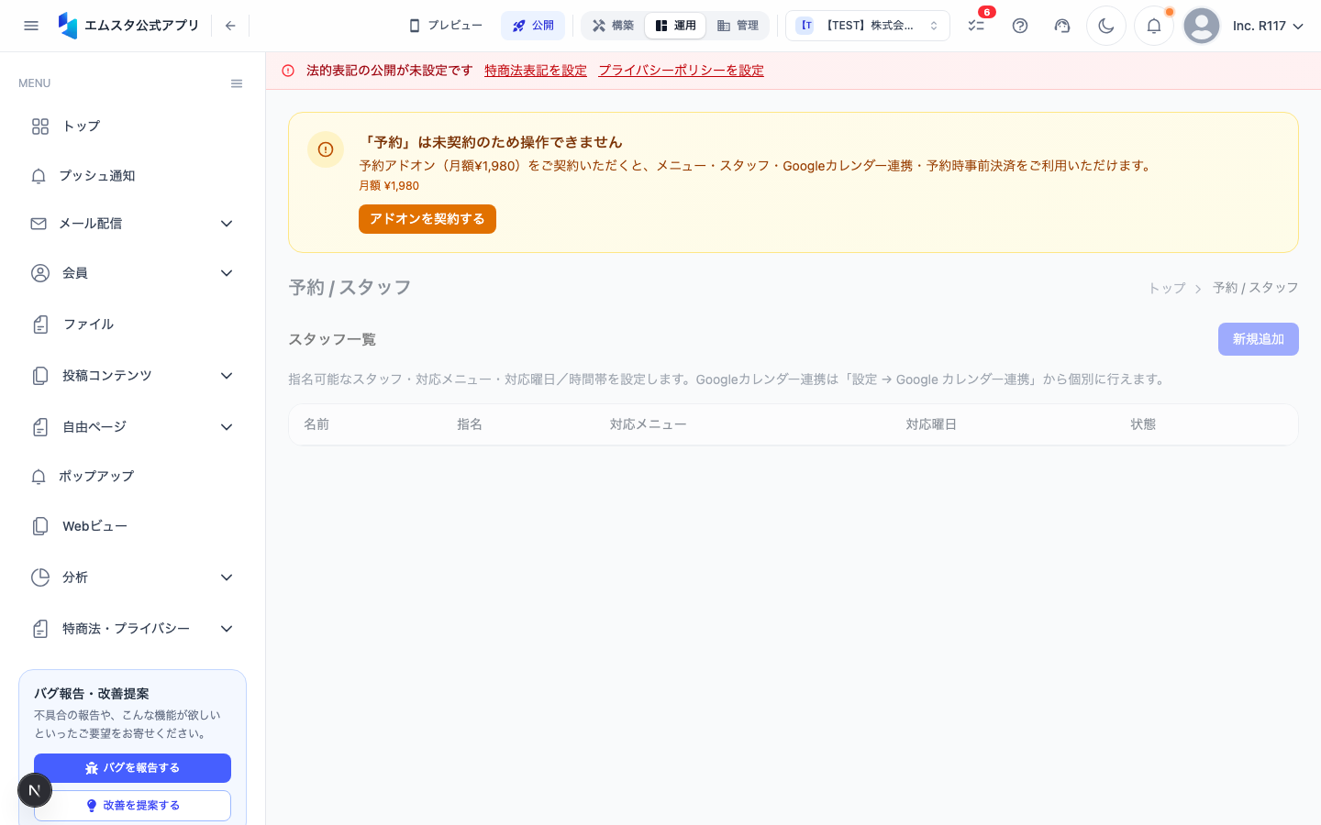Click the back arrow icon
Viewport: 1321px width, 825px height.
230,26
